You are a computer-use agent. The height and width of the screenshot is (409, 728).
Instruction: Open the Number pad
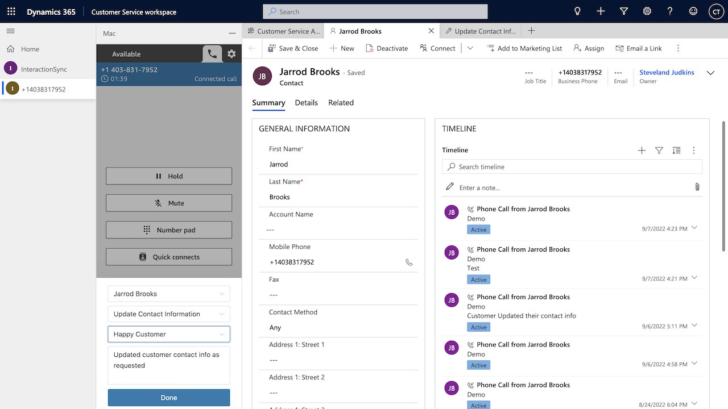(169, 230)
